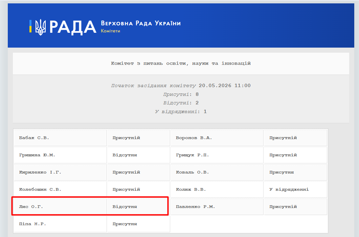Open the Комітети link in header
Screen dimensions: 359x237
110,31
